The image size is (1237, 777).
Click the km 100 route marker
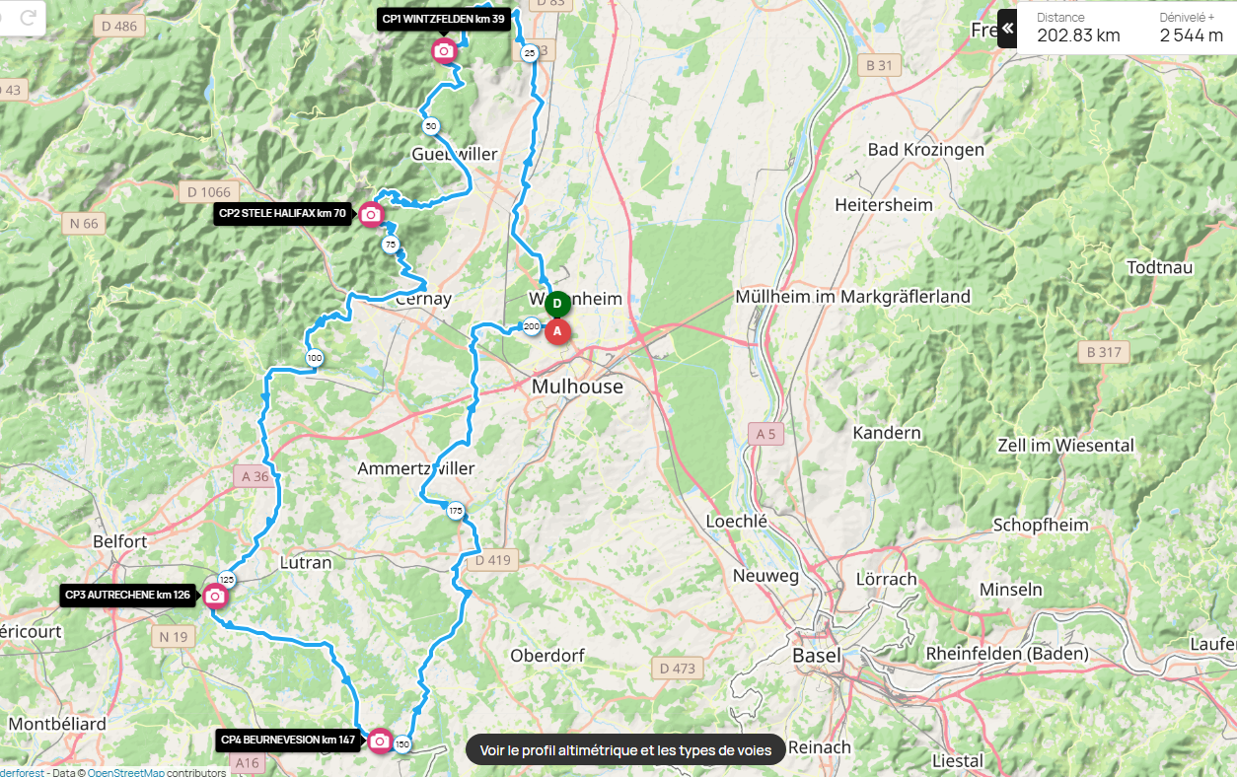pyautogui.click(x=315, y=358)
